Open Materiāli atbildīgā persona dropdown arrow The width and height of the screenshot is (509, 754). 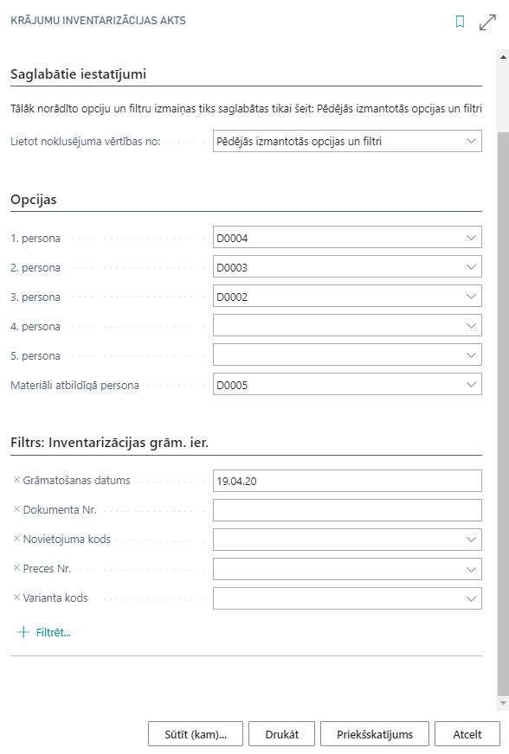471,384
